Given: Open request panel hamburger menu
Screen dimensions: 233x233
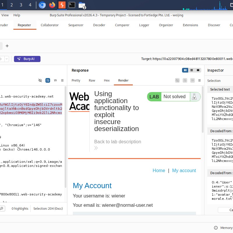Looking at the screenshot, I should click(62, 80).
